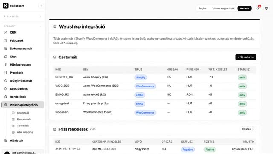
Task: Click the Webshop integráció header store icon
Action: [55, 26]
